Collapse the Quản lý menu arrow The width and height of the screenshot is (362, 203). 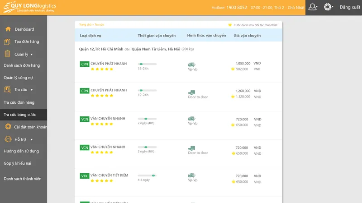pyautogui.click(x=32, y=55)
